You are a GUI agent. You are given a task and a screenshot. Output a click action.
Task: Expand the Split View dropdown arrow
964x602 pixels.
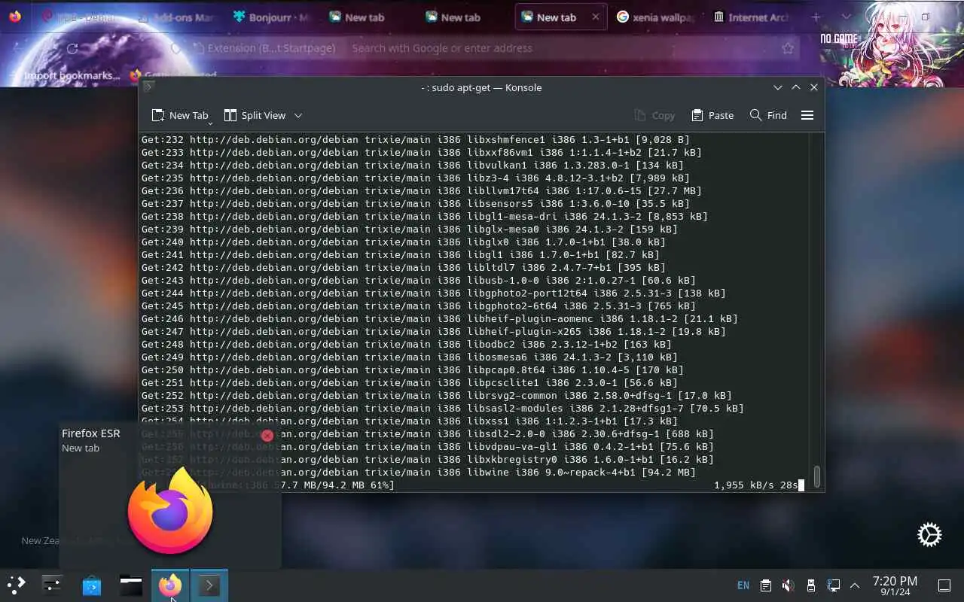point(298,115)
